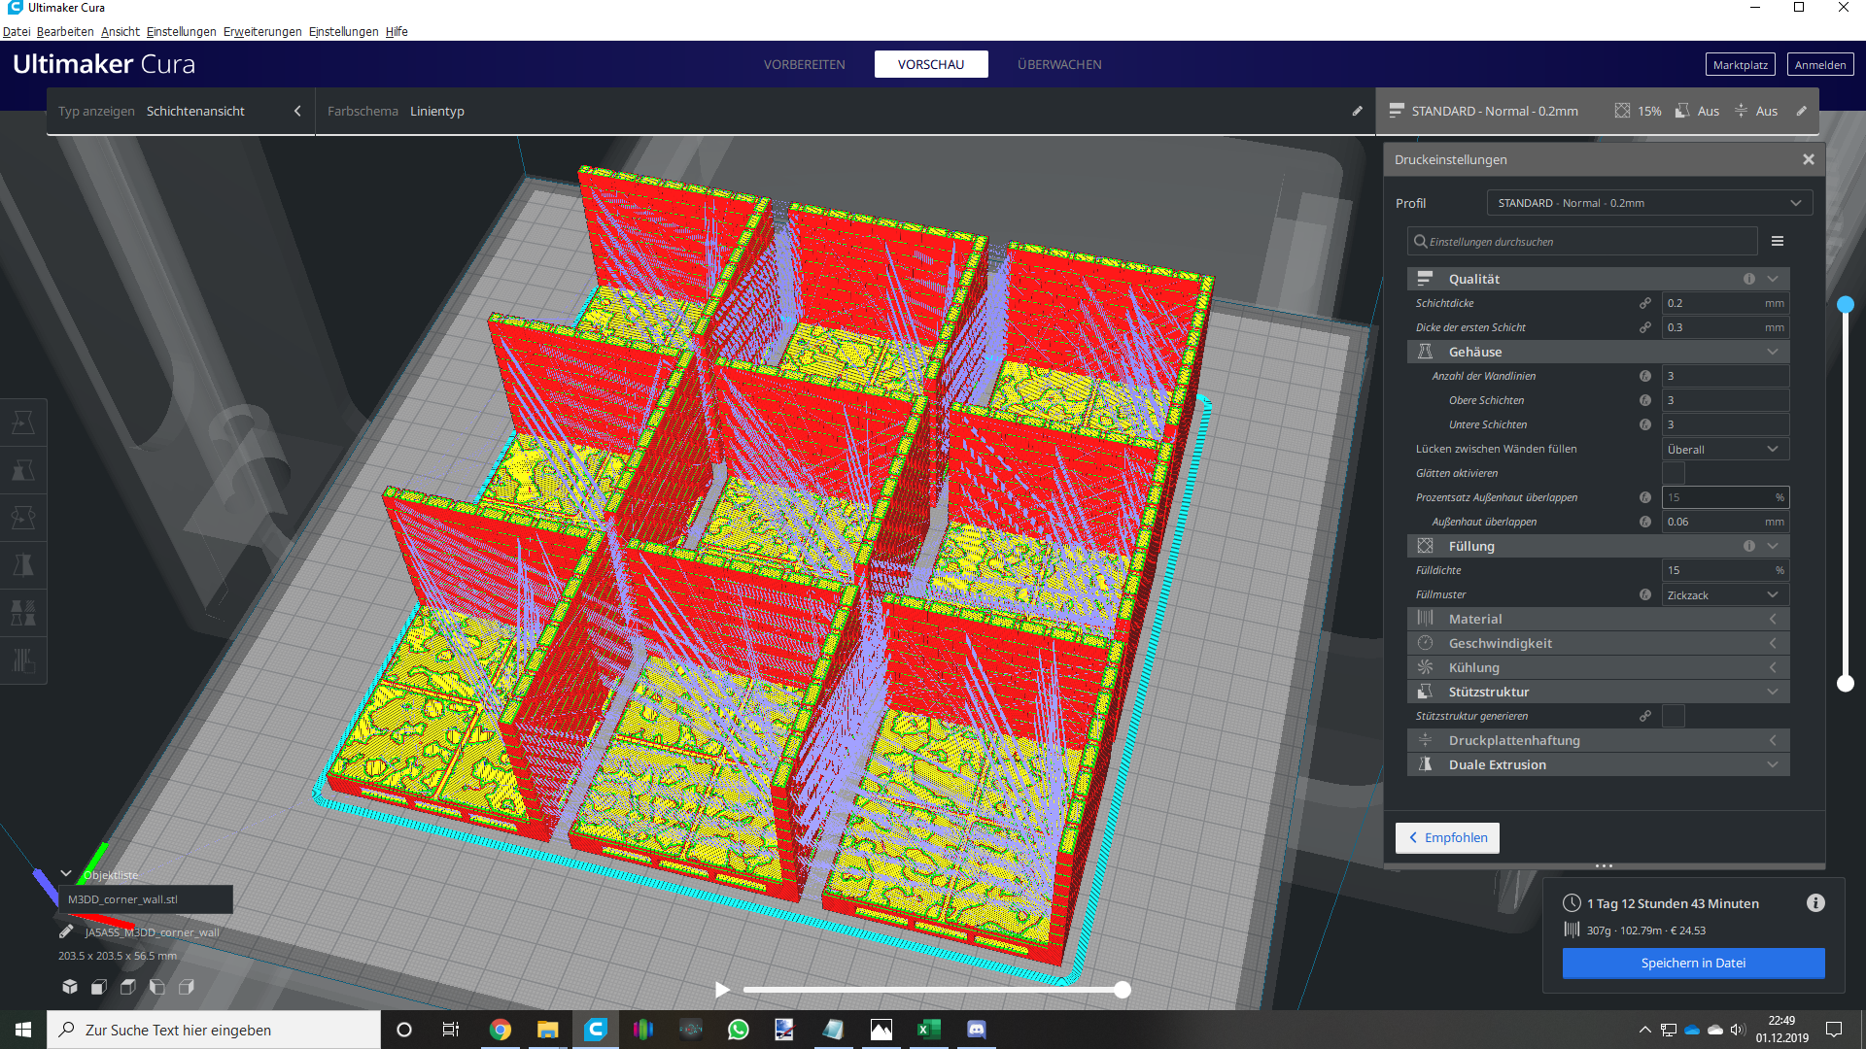Open Google Chrome from the taskbar
Screen dimensions: 1866x1049
(501, 1030)
